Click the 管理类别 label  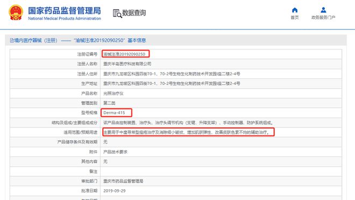(x=89, y=103)
